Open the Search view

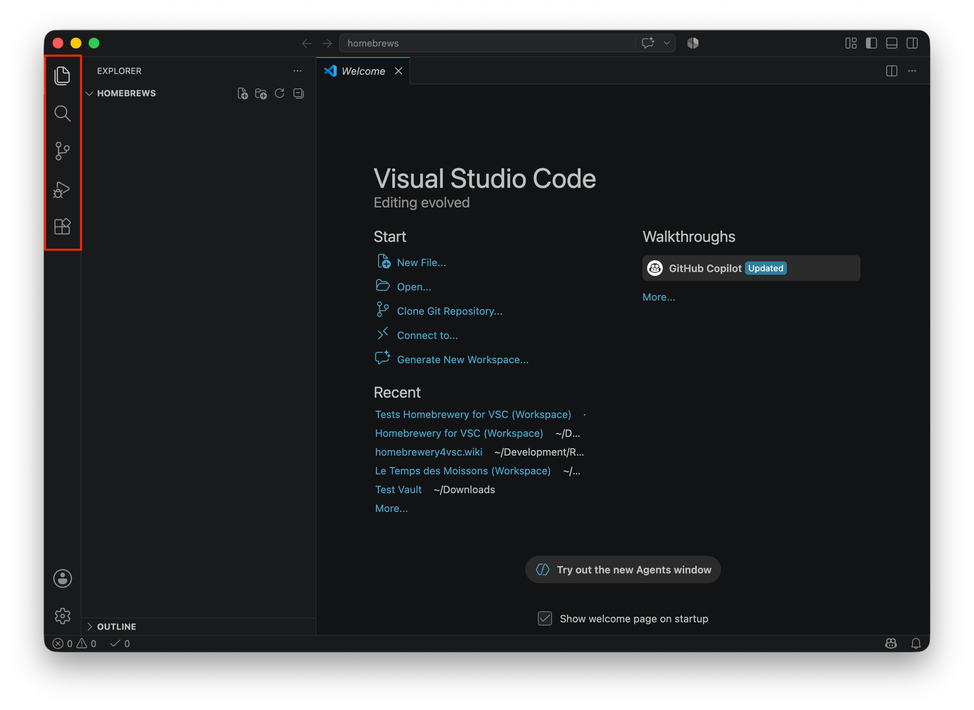(x=62, y=114)
